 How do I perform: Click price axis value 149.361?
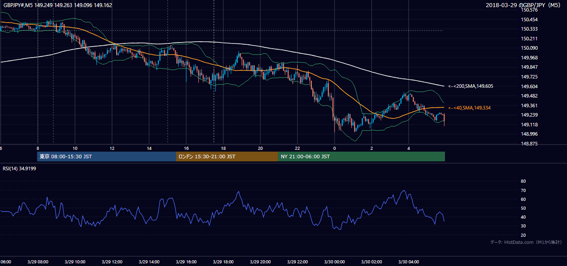[529, 106]
